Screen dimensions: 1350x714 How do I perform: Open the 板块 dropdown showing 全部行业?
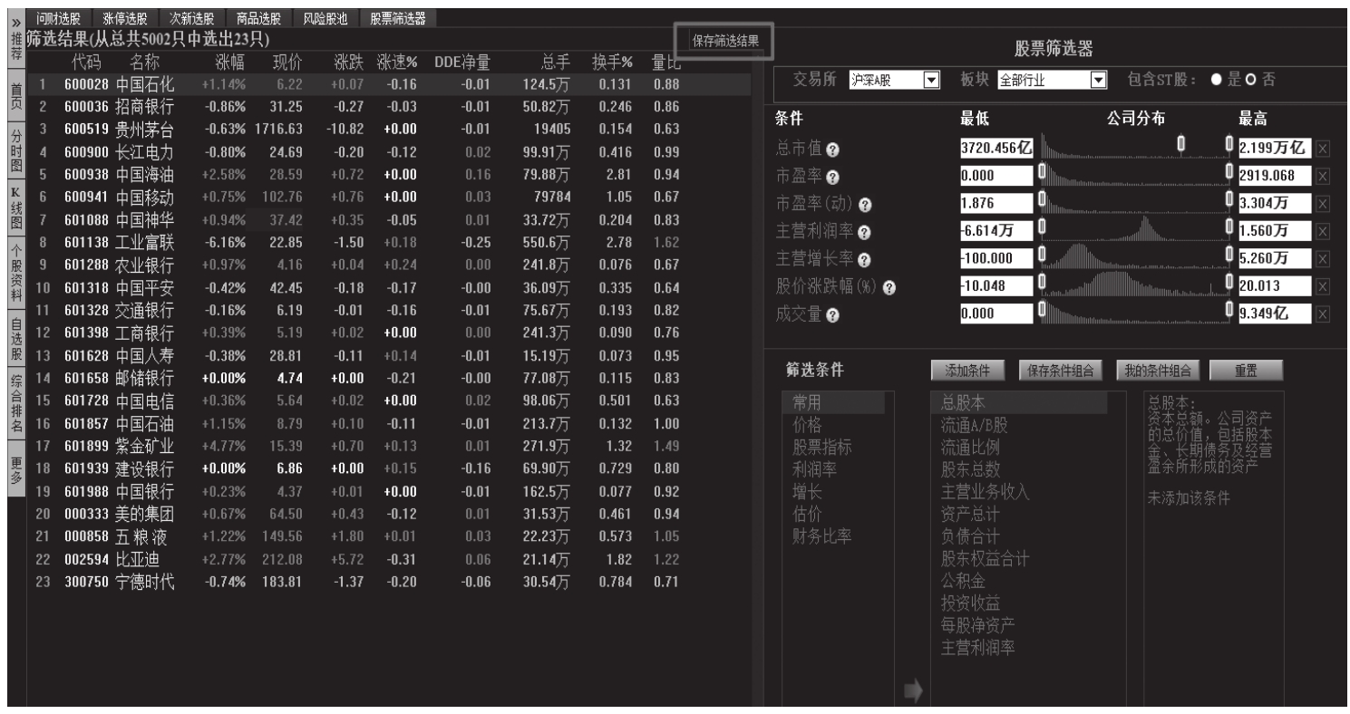[1053, 80]
